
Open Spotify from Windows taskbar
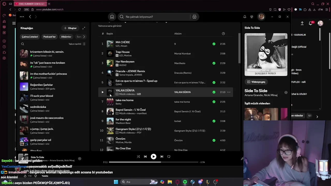pyautogui.click(x=185, y=182)
